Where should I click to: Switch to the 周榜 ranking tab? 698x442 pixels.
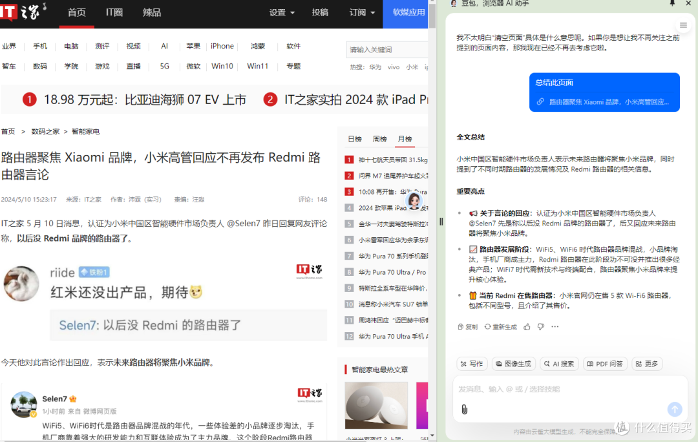point(380,139)
